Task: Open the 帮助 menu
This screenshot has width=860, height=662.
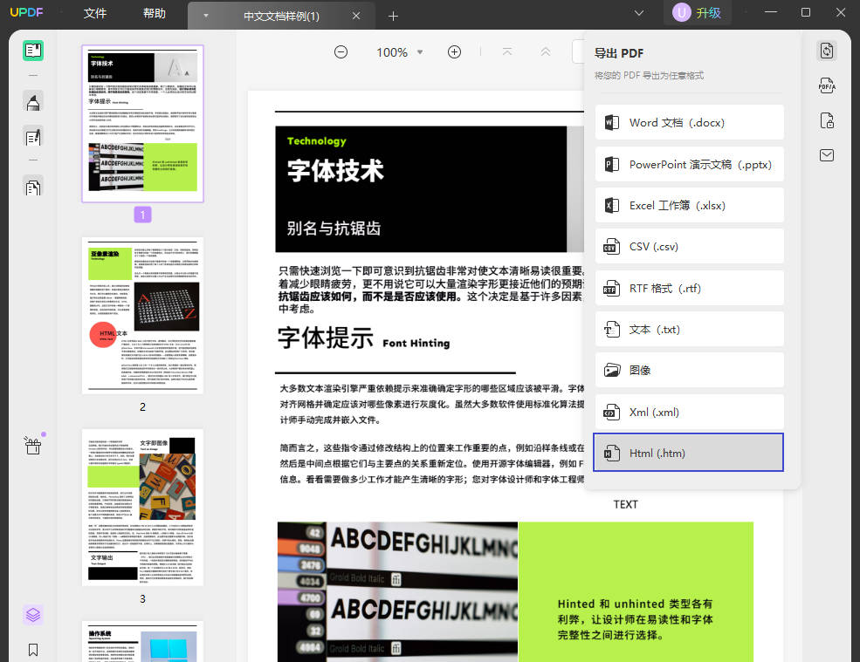Action: pyautogui.click(x=155, y=13)
